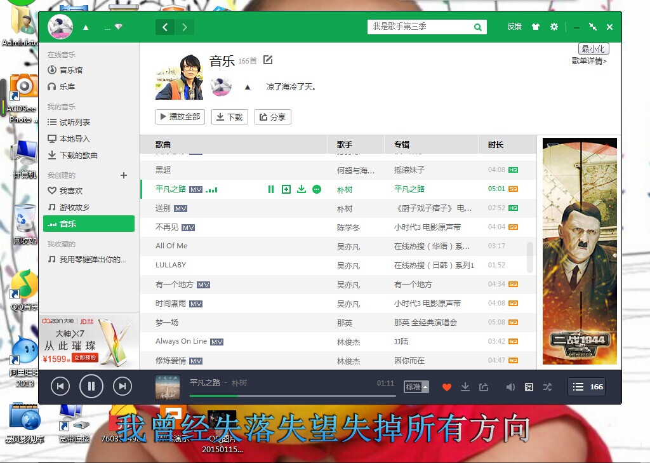Open the skin changer shirt icon
Viewport: 650px width, 463px height.
click(x=536, y=27)
